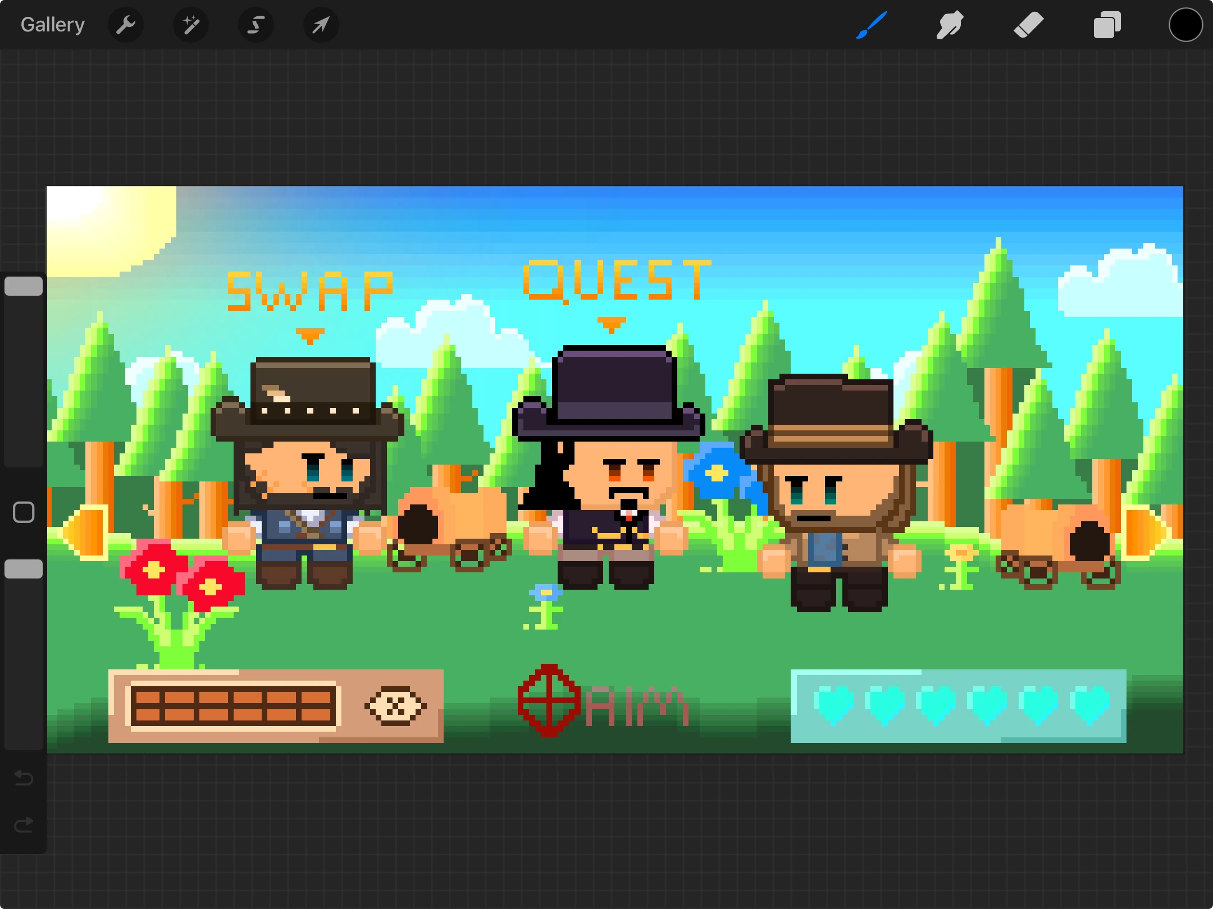This screenshot has height=909, width=1213.
Task: Click the brush opacity slider handle
Action: point(24,569)
